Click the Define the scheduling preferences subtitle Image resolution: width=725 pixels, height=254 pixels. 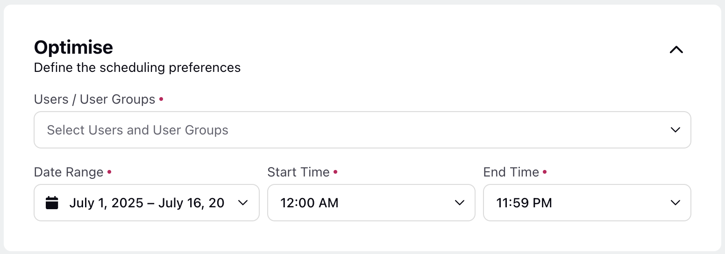pos(137,68)
